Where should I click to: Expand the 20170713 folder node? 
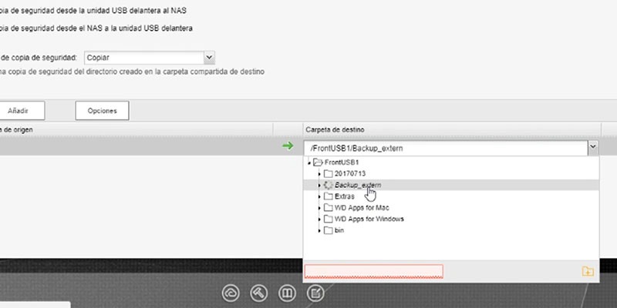[319, 174]
